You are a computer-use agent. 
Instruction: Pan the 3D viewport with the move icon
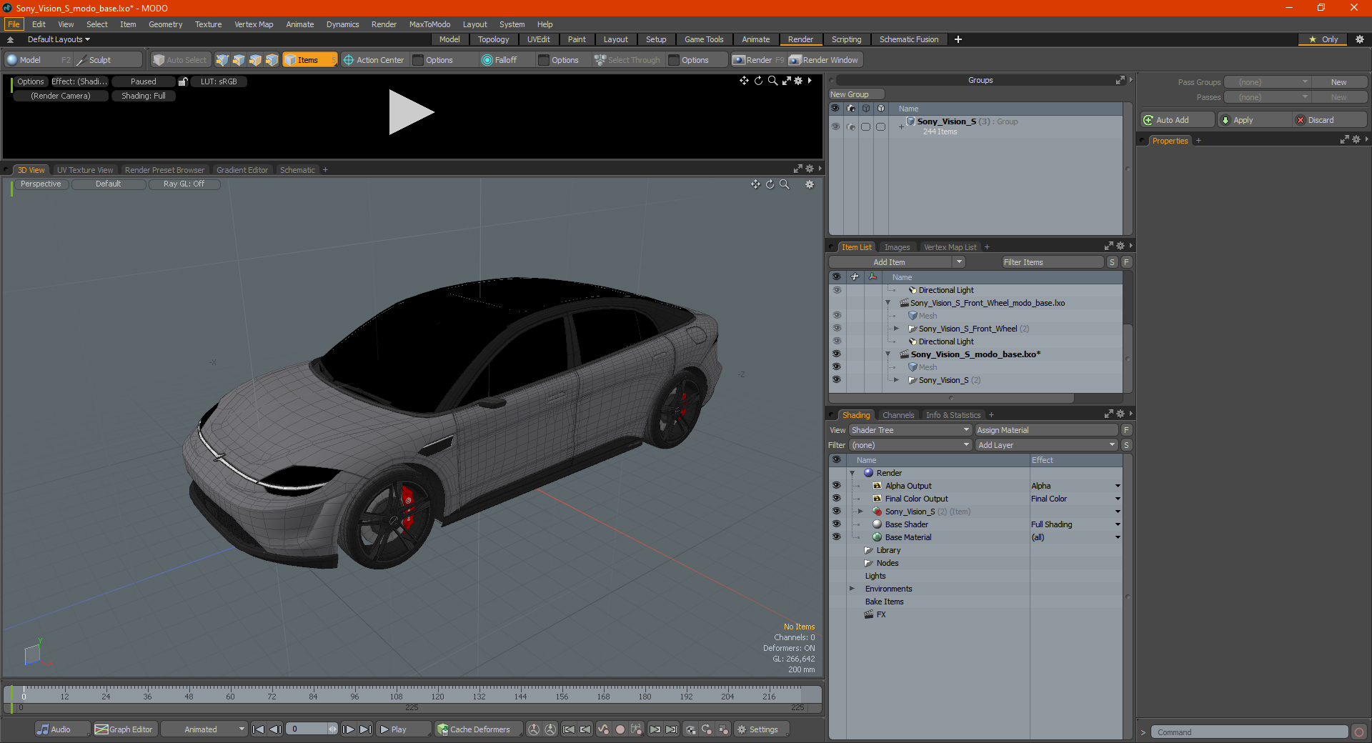tap(755, 184)
